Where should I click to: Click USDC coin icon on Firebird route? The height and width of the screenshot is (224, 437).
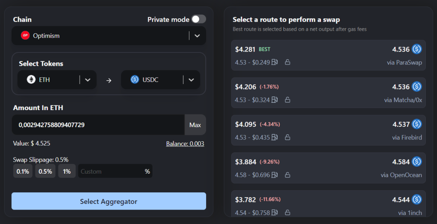click(417, 124)
